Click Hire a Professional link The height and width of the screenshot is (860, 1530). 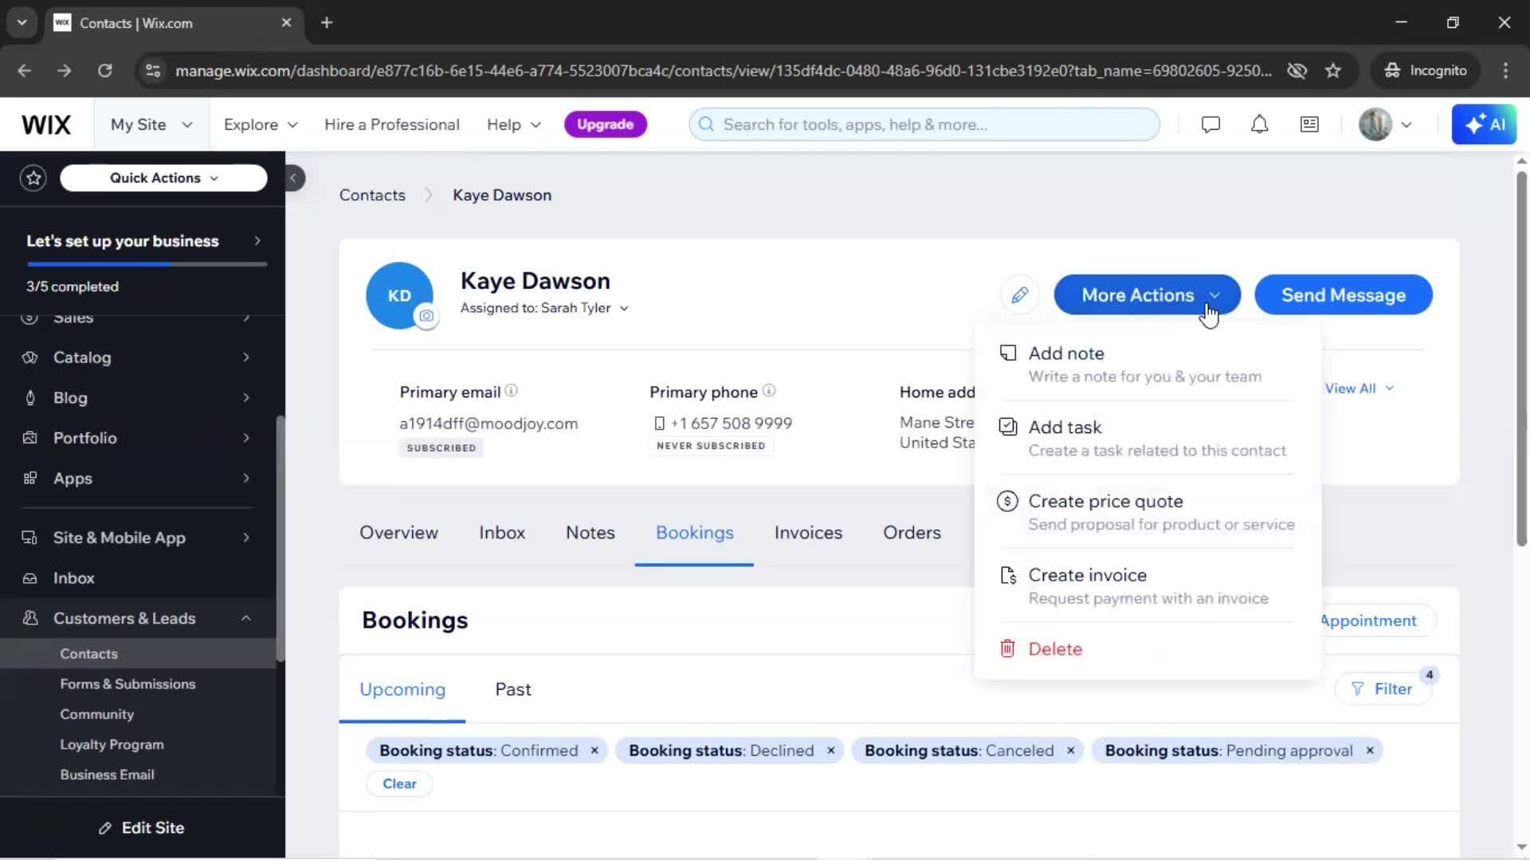click(392, 125)
